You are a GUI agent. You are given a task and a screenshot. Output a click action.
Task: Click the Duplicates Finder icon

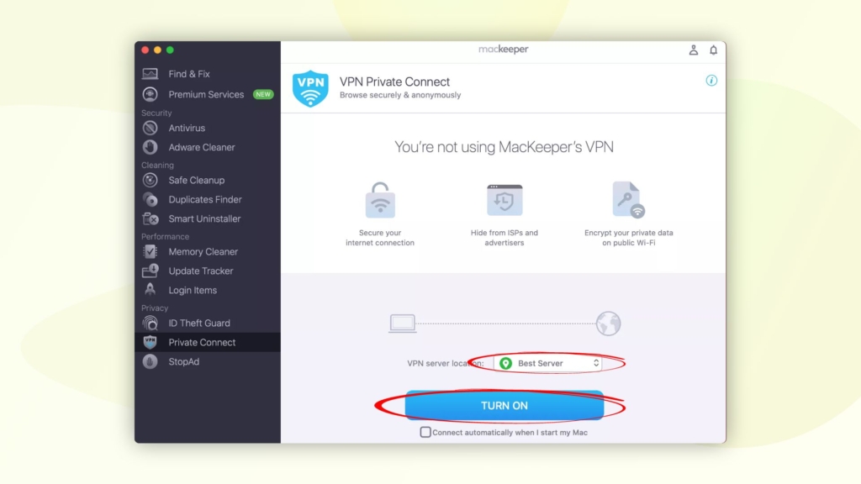pyautogui.click(x=150, y=200)
